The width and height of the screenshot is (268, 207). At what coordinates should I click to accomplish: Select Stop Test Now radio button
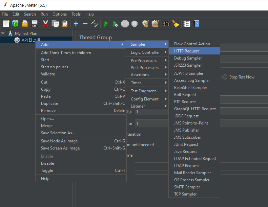coord(225,77)
